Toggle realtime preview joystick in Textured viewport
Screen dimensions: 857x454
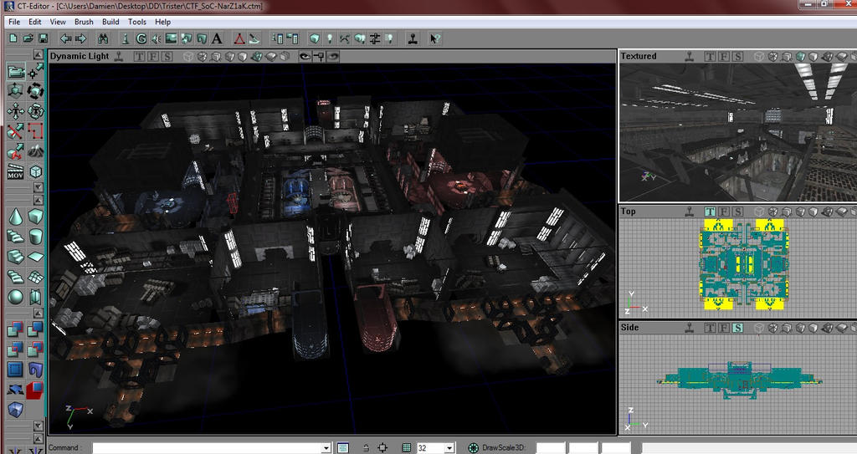click(690, 56)
